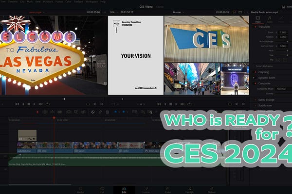Select the Trim edit mode tool

(45, 112)
